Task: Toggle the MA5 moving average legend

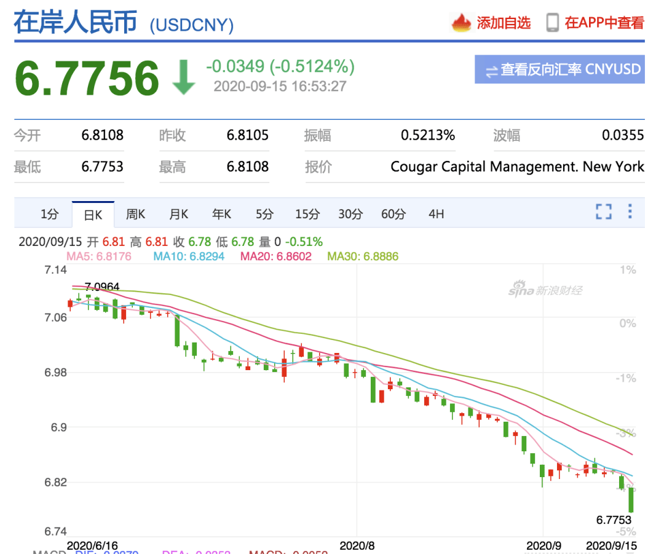Action: (x=98, y=256)
